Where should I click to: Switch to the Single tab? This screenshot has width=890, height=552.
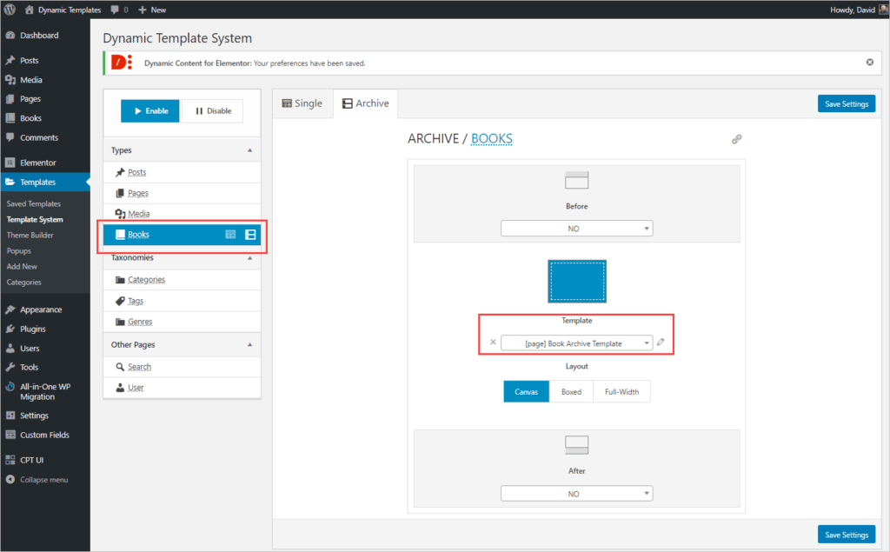coord(302,103)
